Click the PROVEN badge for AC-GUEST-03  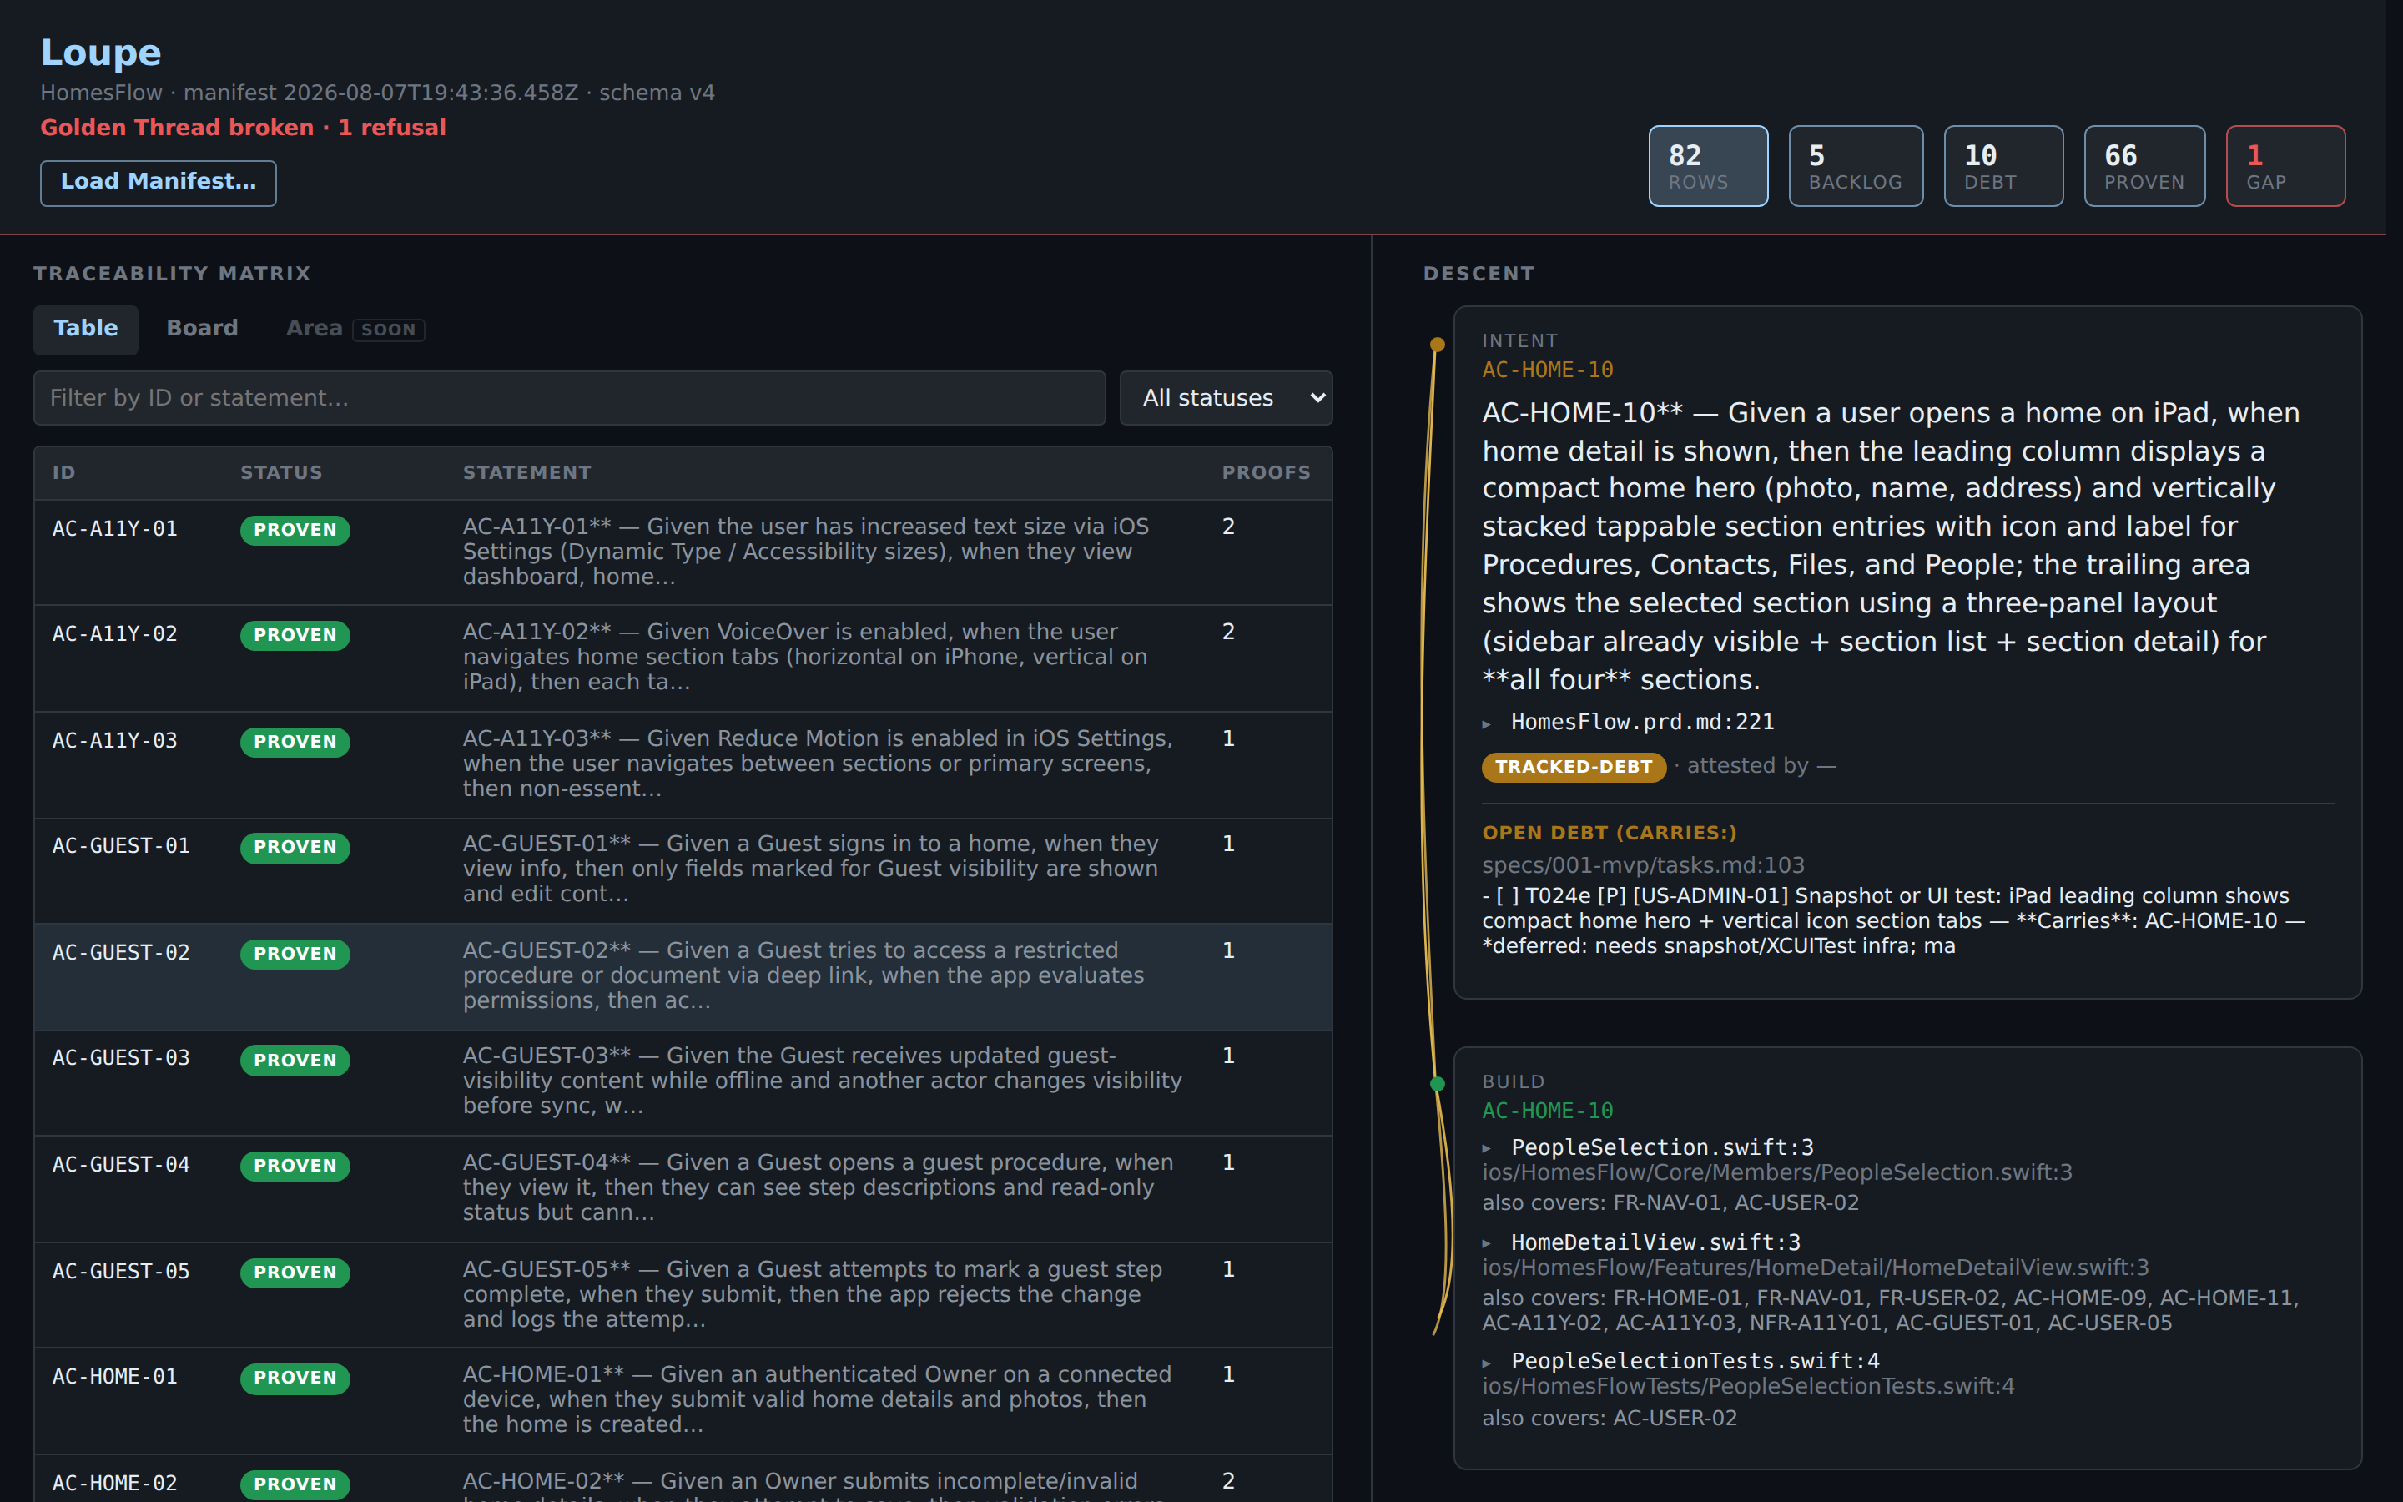pyautogui.click(x=295, y=1061)
